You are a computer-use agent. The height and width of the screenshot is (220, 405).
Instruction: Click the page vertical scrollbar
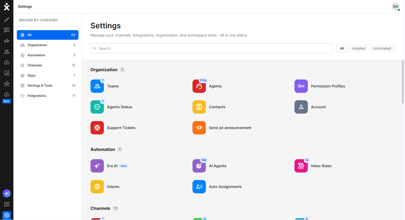(403, 82)
